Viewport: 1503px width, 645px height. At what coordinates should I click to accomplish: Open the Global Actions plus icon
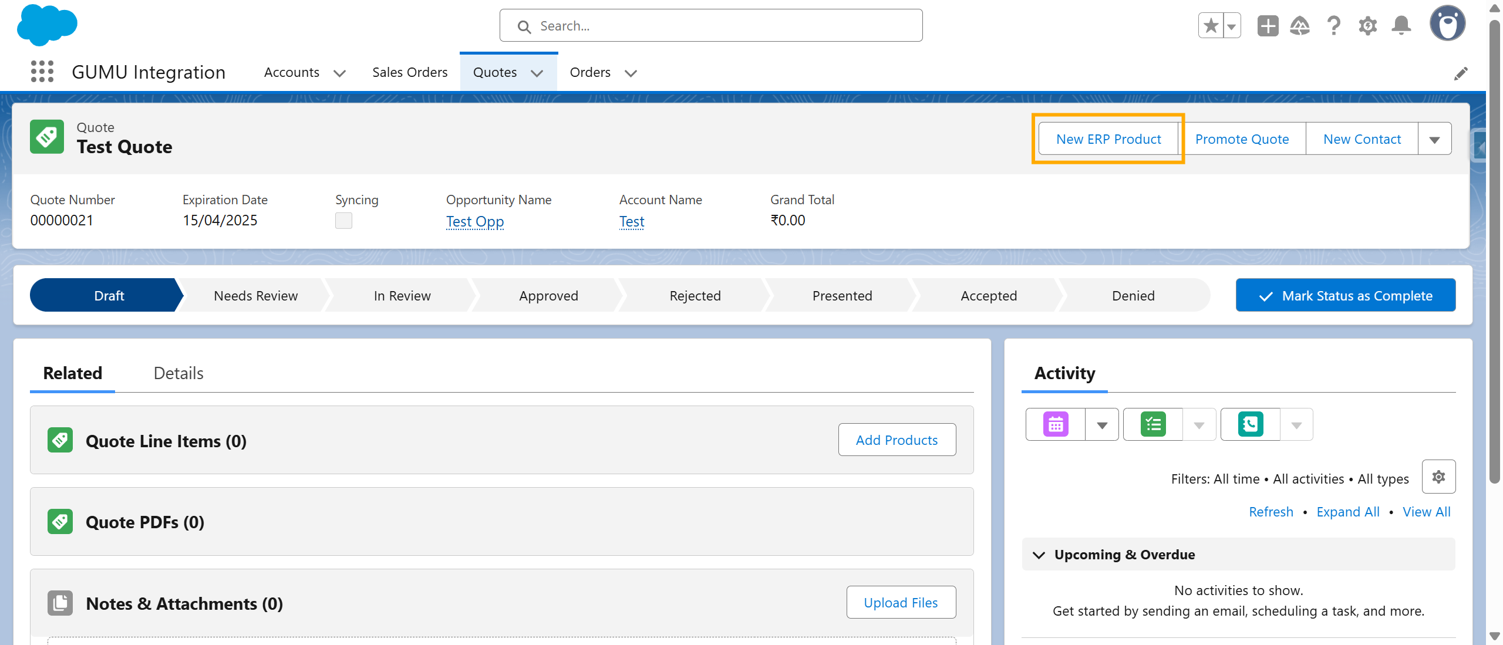(1268, 26)
